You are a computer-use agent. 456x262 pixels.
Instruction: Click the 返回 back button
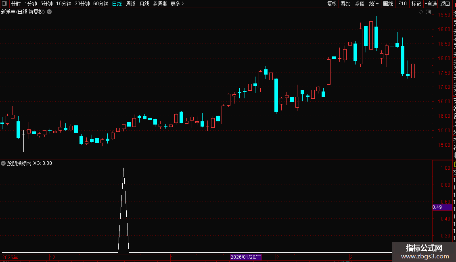[445, 4]
